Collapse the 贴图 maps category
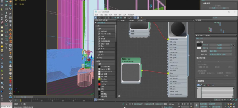The height and width of the screenshot is (108, 238). pyautogui.click(x=96, y=61)
